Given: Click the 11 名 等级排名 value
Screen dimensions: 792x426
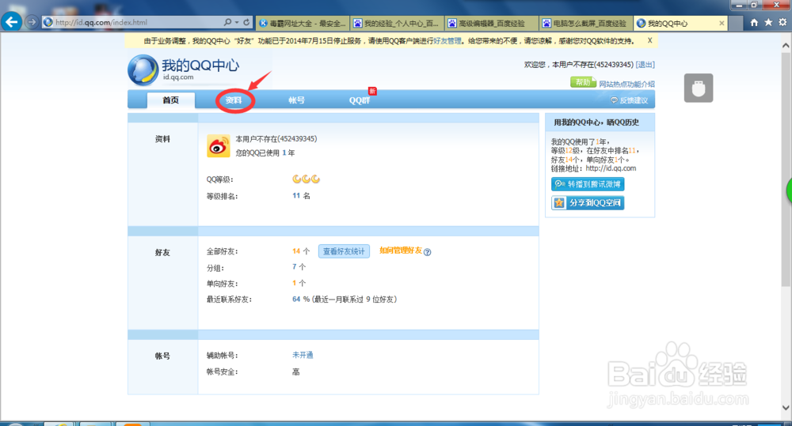Looking at the screenshot, I should (x=301, y=195).
